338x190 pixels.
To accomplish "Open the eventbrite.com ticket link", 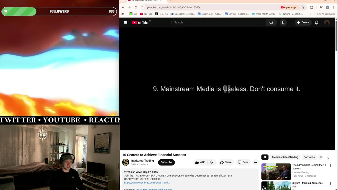I will click(x=147, y=183).
